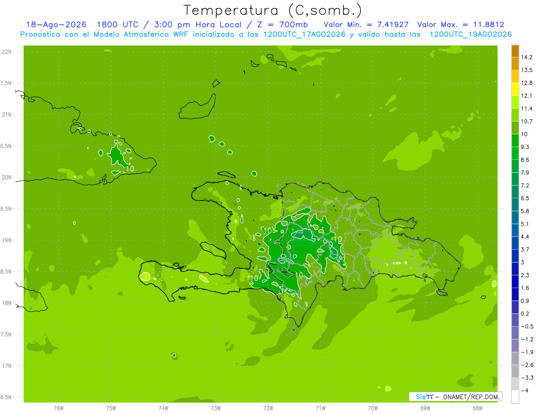Click the "10.7" colorbar label
Screen dimensions: 536x414
(527, 121)
